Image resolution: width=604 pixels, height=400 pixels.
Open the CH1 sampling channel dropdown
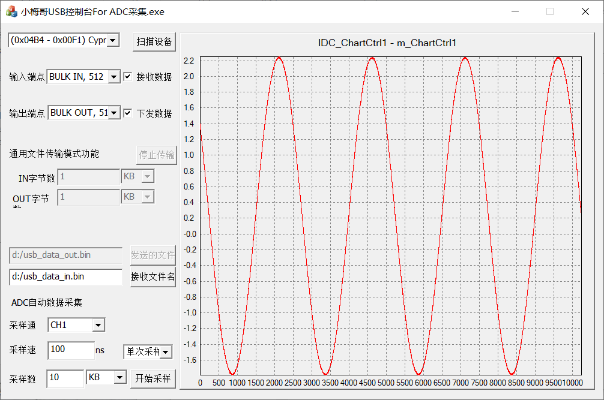(98, 325)
